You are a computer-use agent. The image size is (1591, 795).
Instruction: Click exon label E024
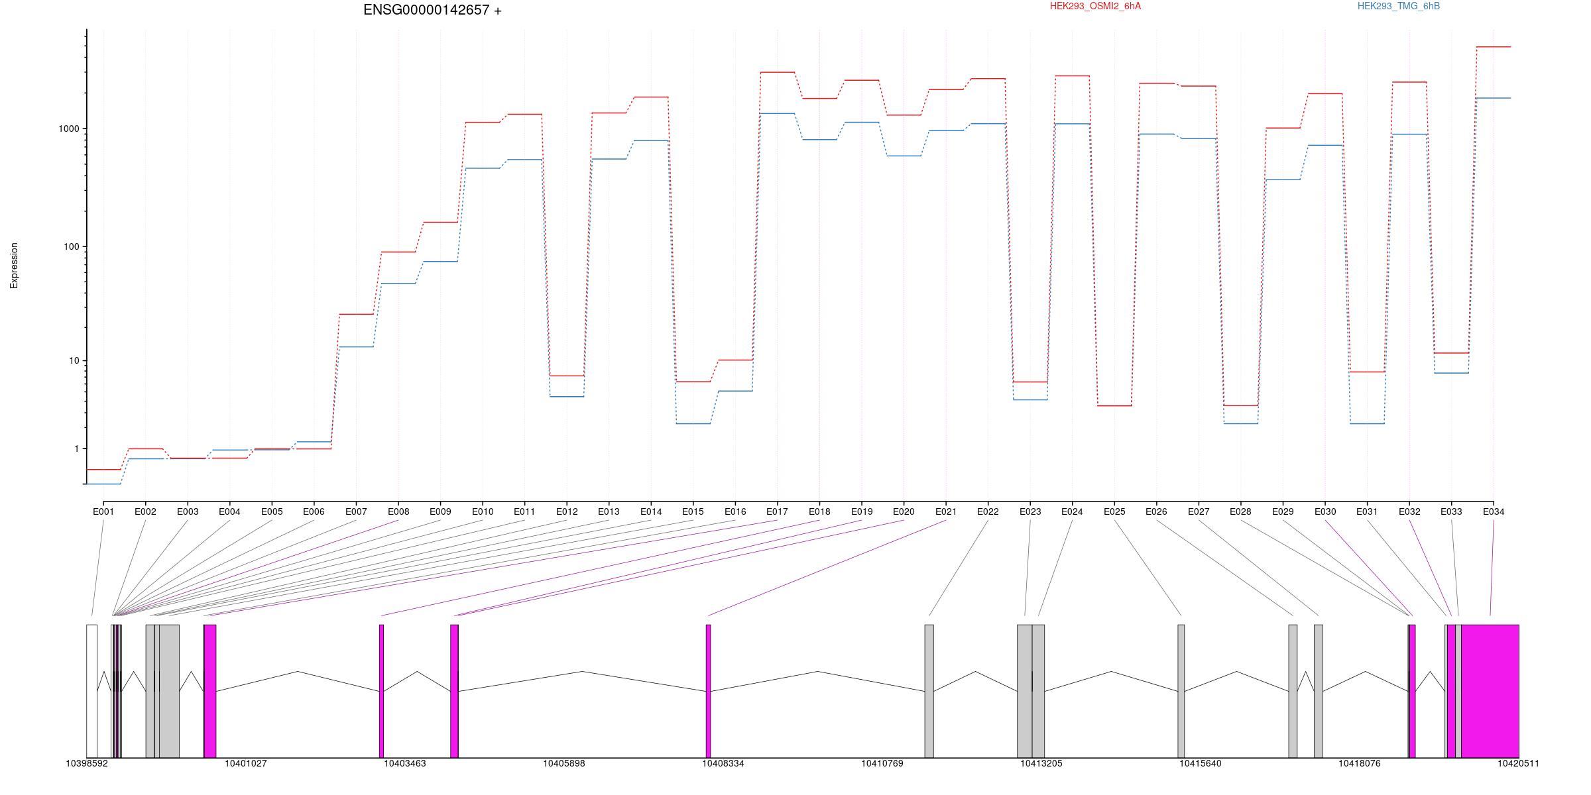click(1072, 511)
